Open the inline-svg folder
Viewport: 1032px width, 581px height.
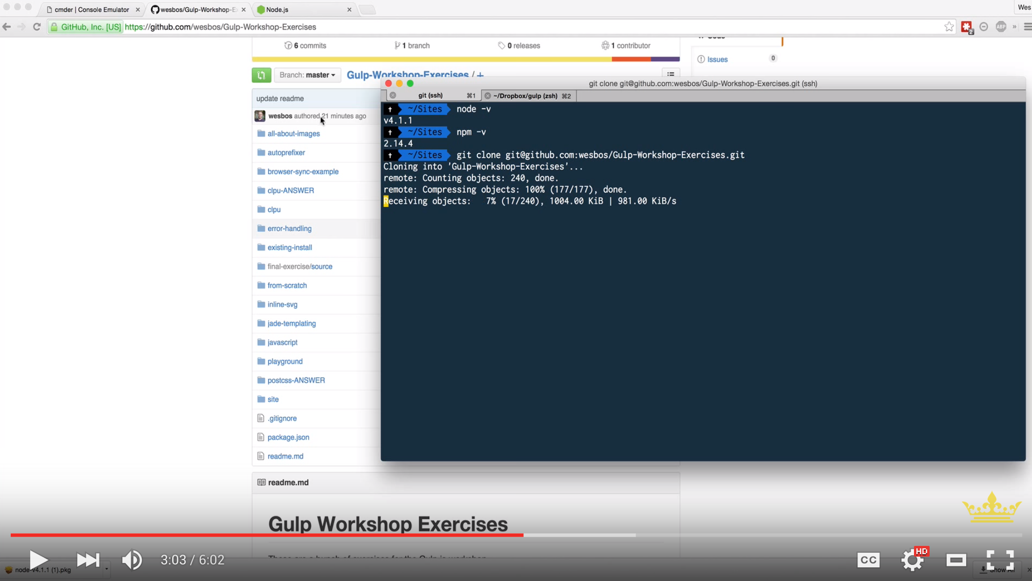282,305
